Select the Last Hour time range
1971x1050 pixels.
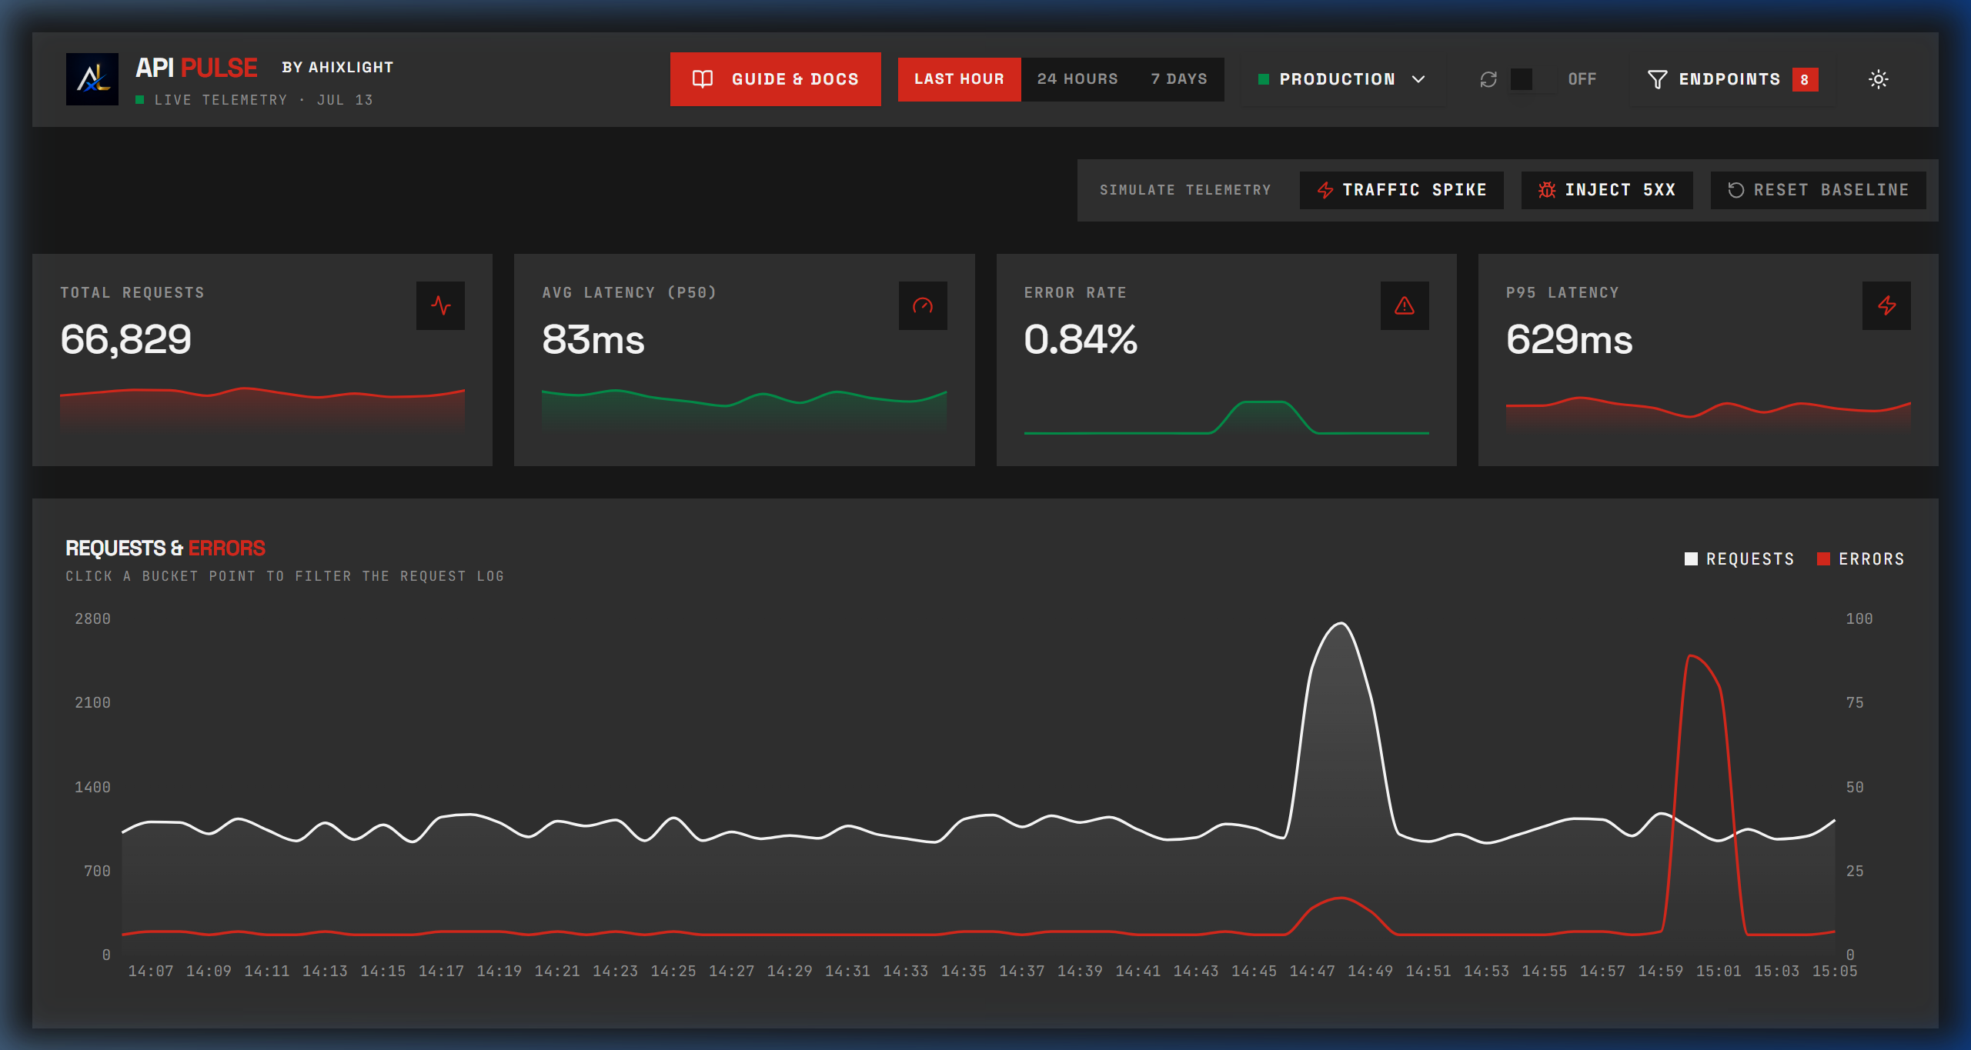coord(959,79)
